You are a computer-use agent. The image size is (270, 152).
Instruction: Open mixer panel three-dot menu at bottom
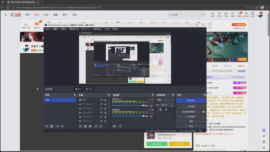pos(120,126)
